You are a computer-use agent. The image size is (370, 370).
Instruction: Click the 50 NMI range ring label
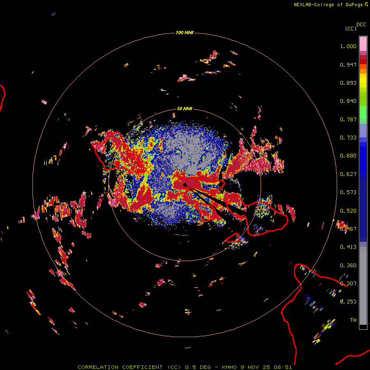coord(185,109)
